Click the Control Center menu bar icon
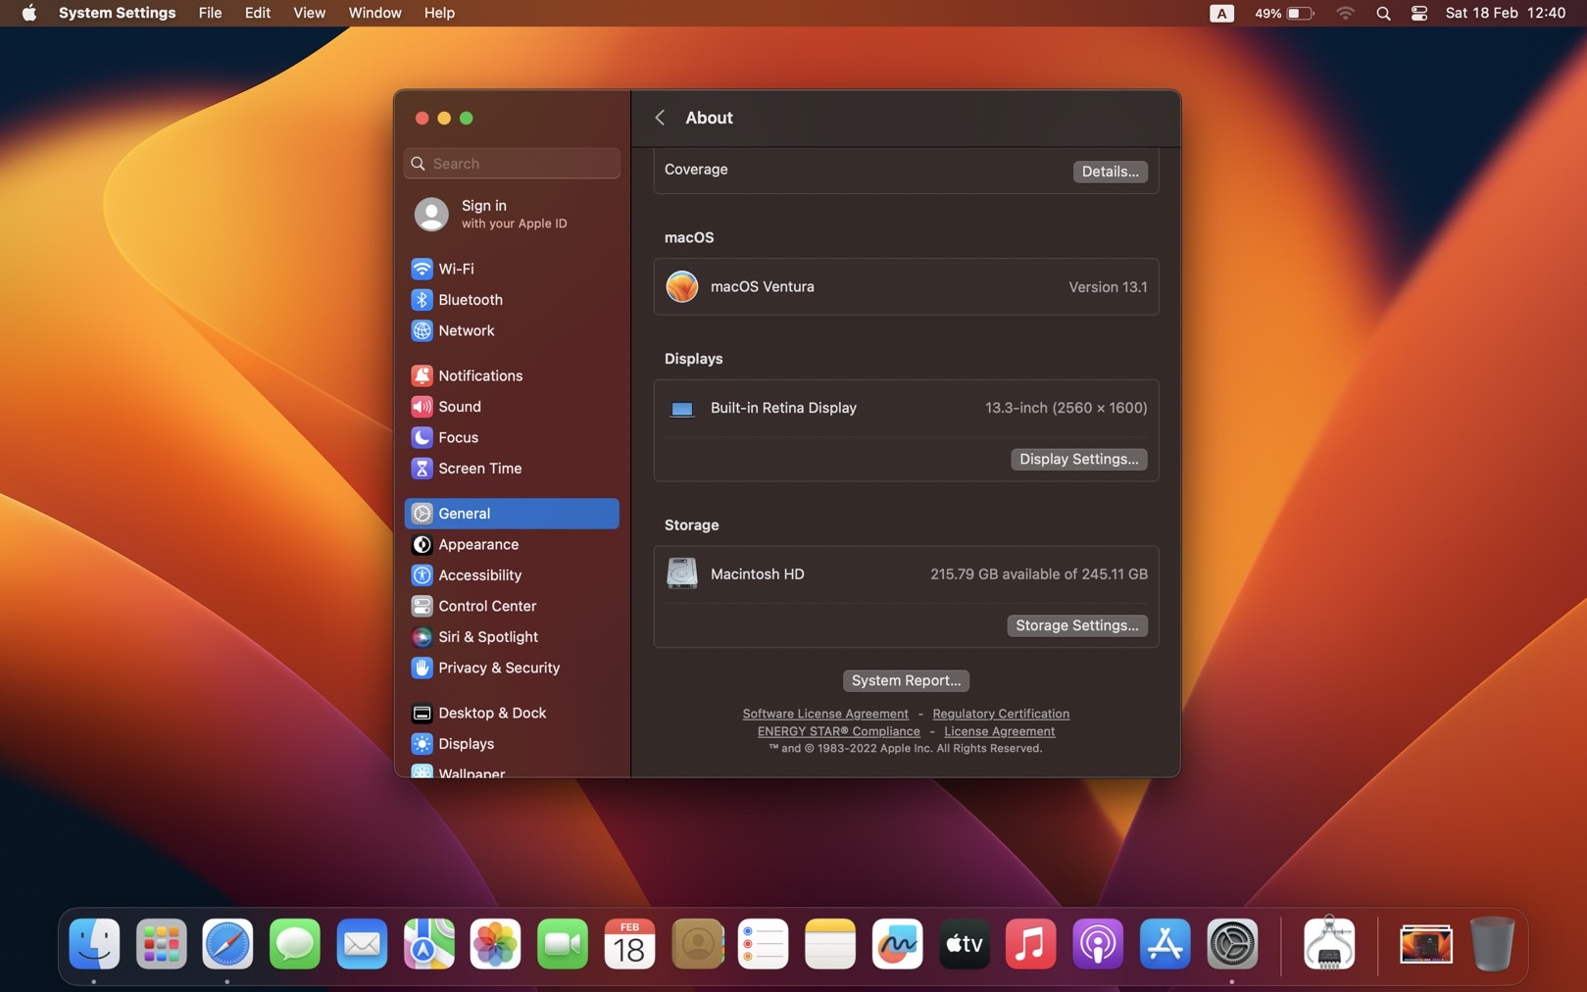This screenshot has height=992, width=1587. 1418,13
